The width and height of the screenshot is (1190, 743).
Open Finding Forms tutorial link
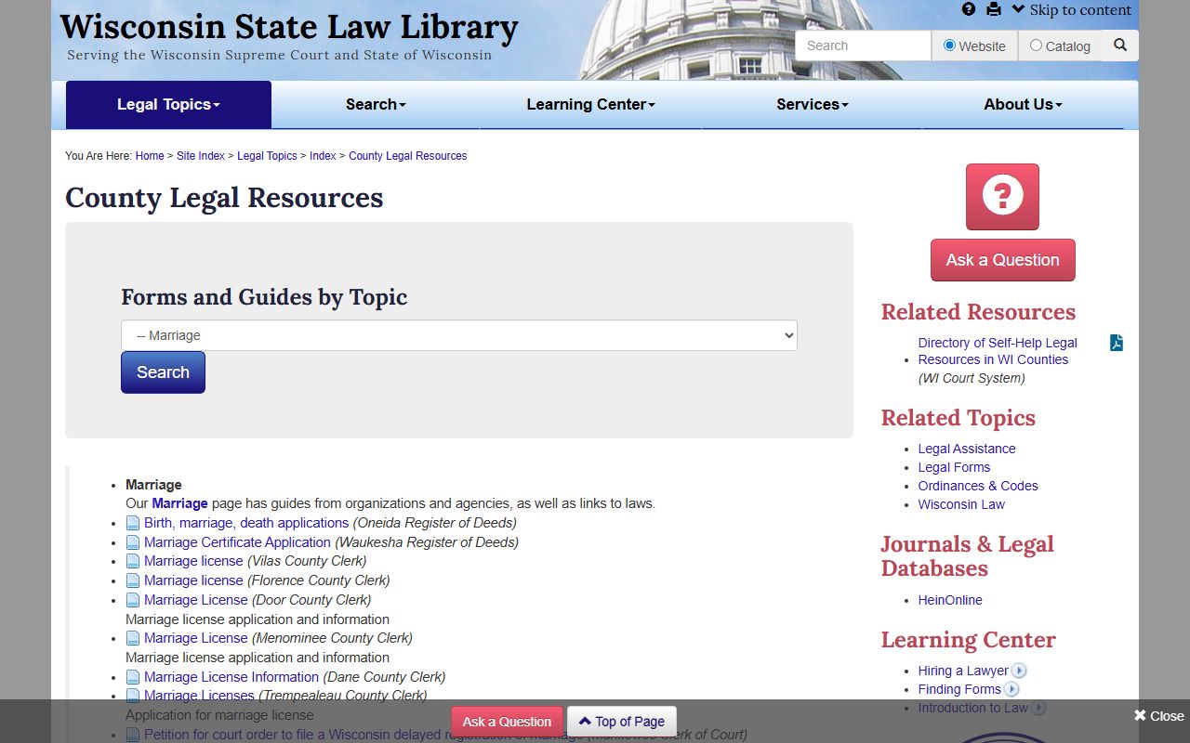click(959, 689)
